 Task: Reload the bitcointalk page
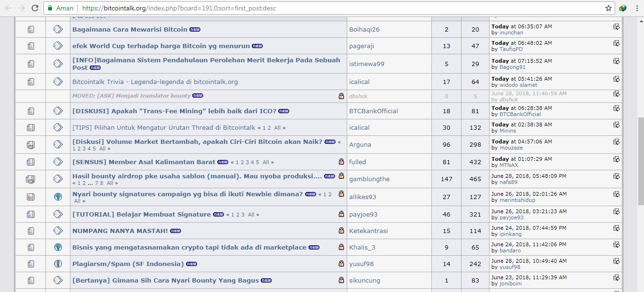[35, 8]
